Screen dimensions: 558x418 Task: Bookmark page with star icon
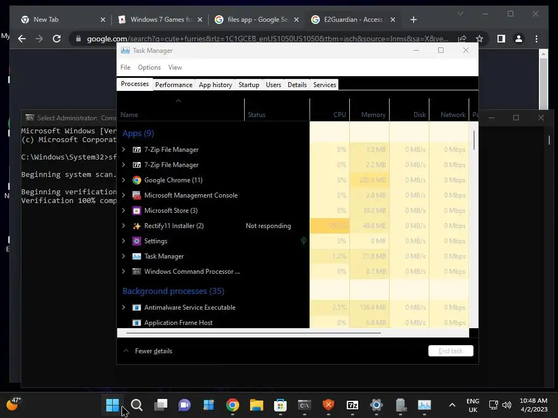point(480,39)
